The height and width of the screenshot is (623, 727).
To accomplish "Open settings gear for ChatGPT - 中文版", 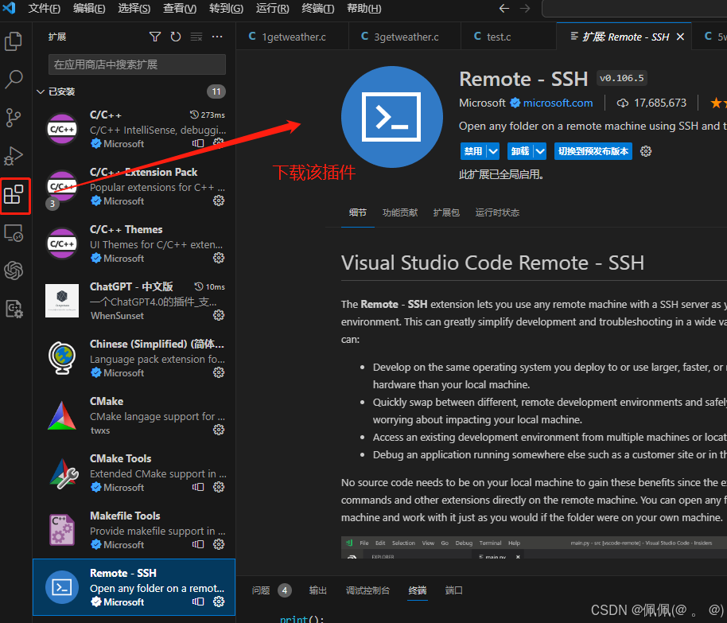I will (219, 315).
